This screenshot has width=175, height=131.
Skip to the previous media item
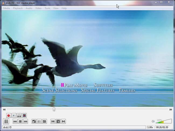[15, 121]
